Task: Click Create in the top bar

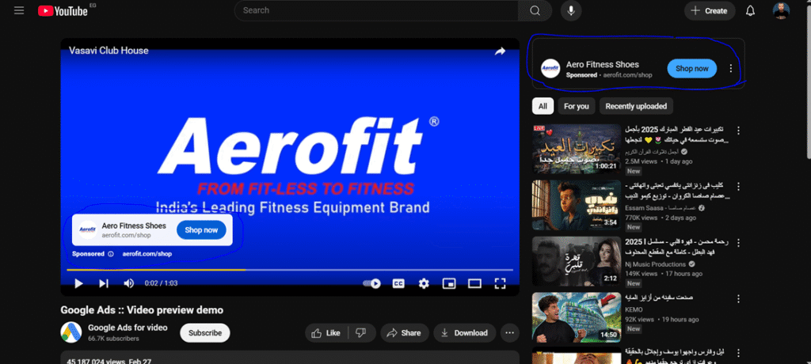Action: tap(710, 10)
